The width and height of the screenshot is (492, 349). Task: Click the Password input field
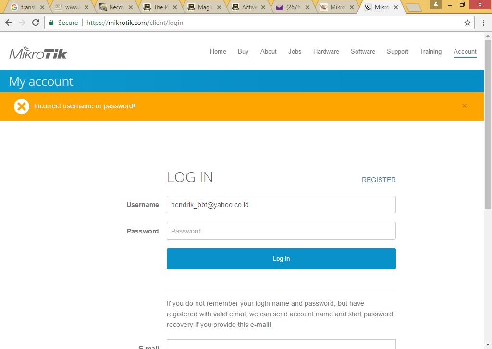[x=281, y=231]
